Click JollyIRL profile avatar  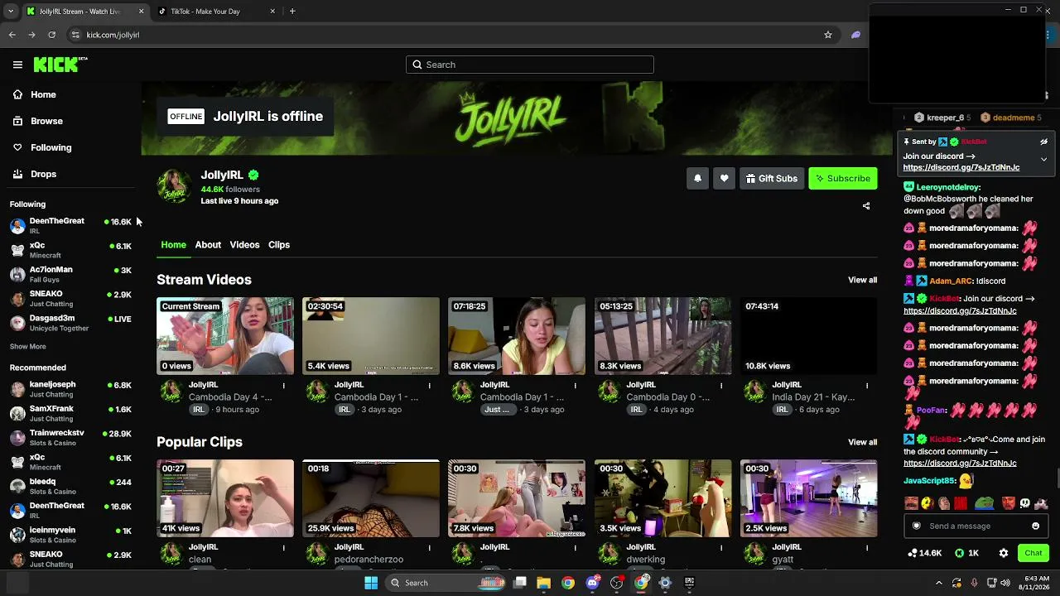coord(174,187)
